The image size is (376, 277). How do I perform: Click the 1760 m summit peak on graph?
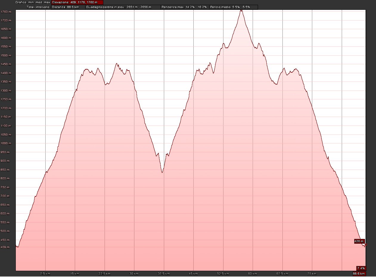(x=241, y=10)
